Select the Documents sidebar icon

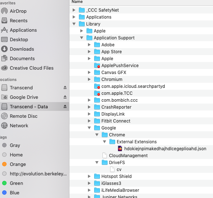[x=4, y=58]
